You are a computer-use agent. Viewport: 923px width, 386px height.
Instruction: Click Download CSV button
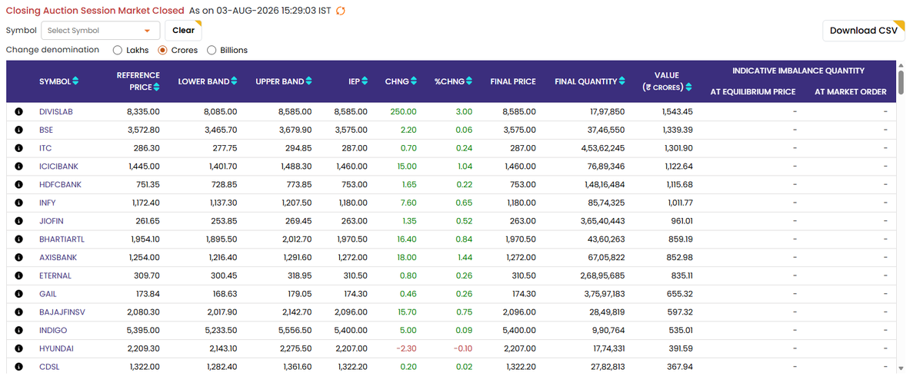[x=864, y=31]
